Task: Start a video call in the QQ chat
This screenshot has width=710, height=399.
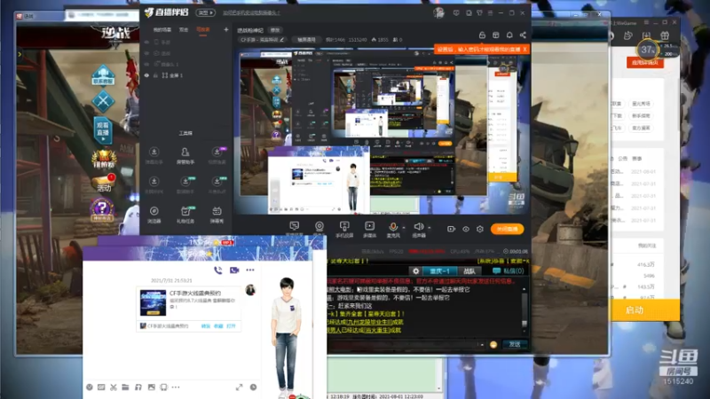Action: (x=234, y=270)
